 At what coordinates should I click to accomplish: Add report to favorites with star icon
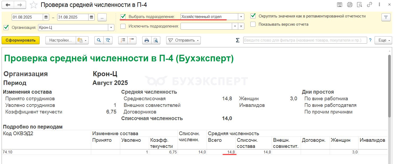[33, 5]
